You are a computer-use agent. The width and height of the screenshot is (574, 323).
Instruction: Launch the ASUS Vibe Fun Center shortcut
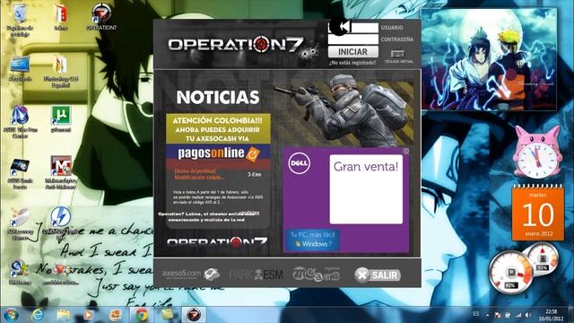pyautogui.click(x=20, y=117)
